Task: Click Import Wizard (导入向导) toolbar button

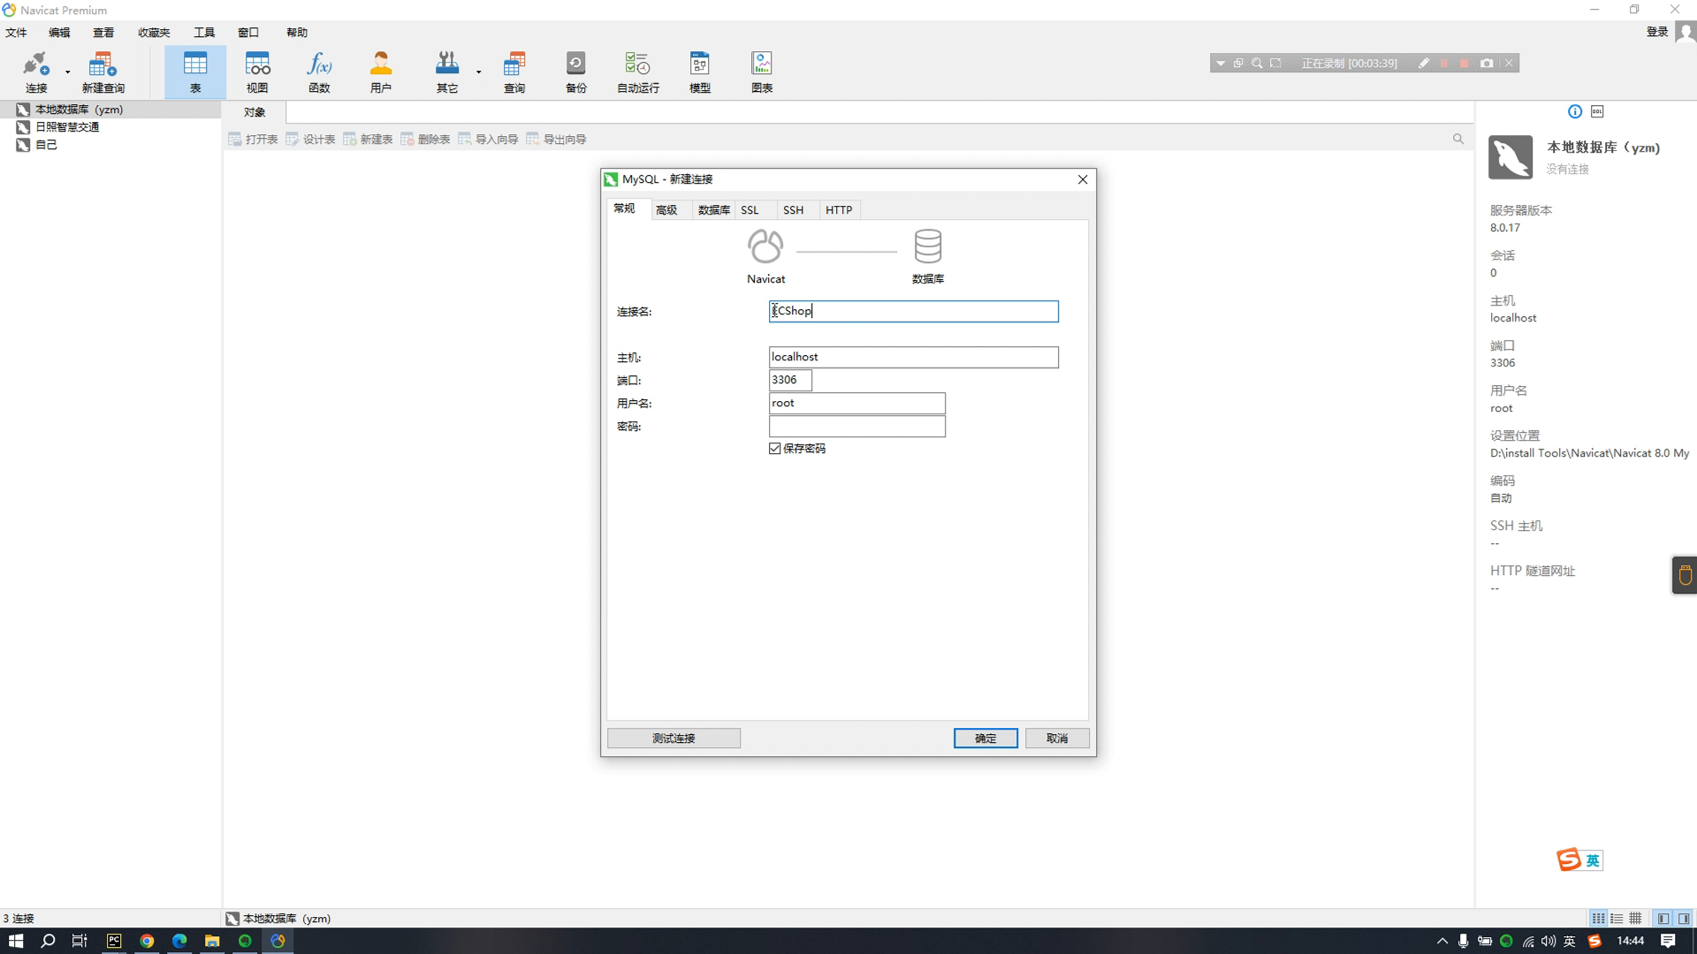Action: pos(488,139)
